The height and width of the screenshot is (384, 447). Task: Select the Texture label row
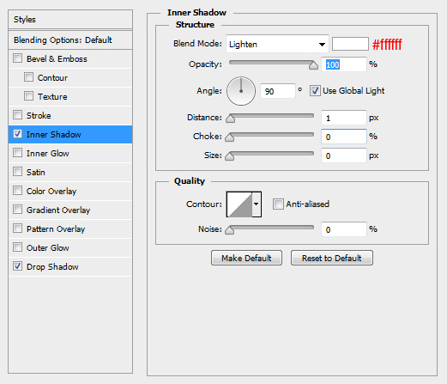70,96
